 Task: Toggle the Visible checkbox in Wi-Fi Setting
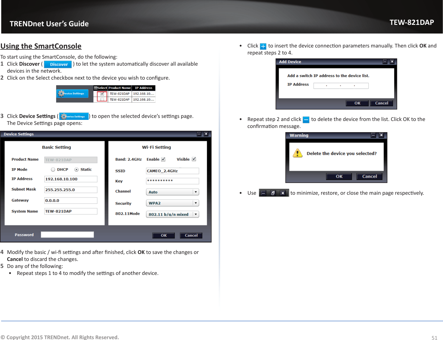point(194,159)
